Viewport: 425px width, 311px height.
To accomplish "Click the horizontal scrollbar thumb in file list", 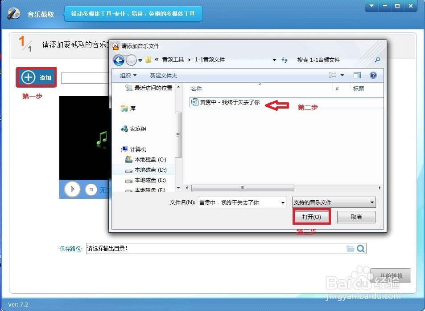I will 243,188.
